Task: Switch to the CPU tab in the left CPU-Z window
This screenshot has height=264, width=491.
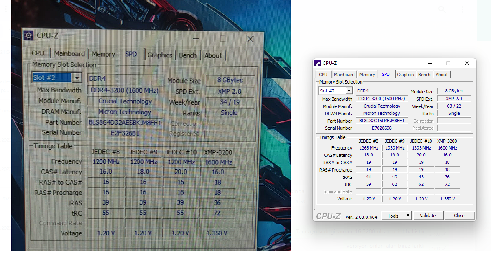Action: click(x=38, y=53)
